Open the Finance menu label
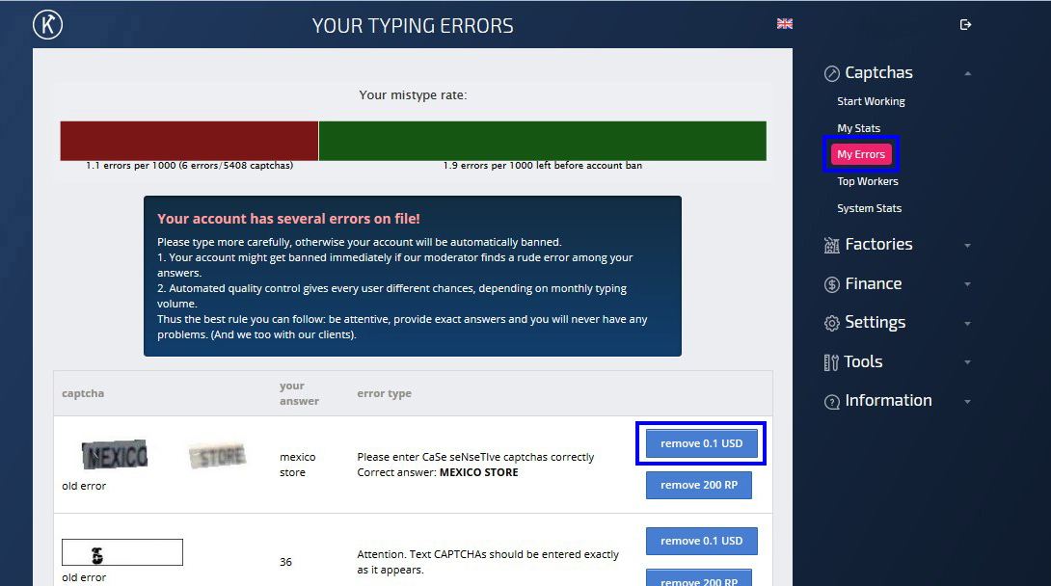This screenshot has width=1051, height=586. click(873, 283)
